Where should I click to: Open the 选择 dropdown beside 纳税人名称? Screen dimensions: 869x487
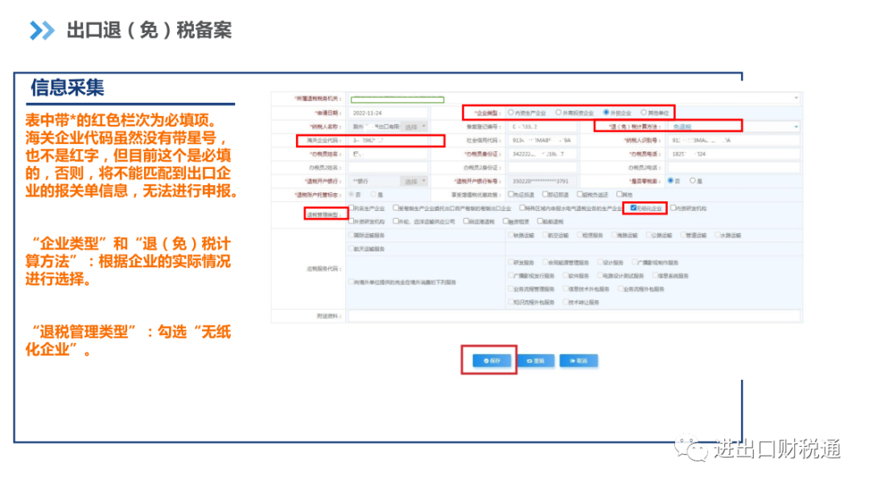[x=414, y=127]
